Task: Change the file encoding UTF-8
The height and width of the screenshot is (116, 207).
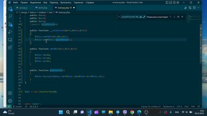Action: click(x=179, y=107)
